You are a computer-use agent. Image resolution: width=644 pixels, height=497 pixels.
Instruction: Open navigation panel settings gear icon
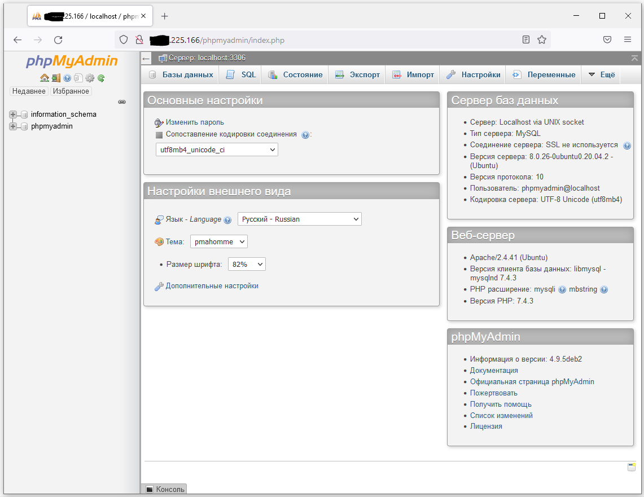90,78
